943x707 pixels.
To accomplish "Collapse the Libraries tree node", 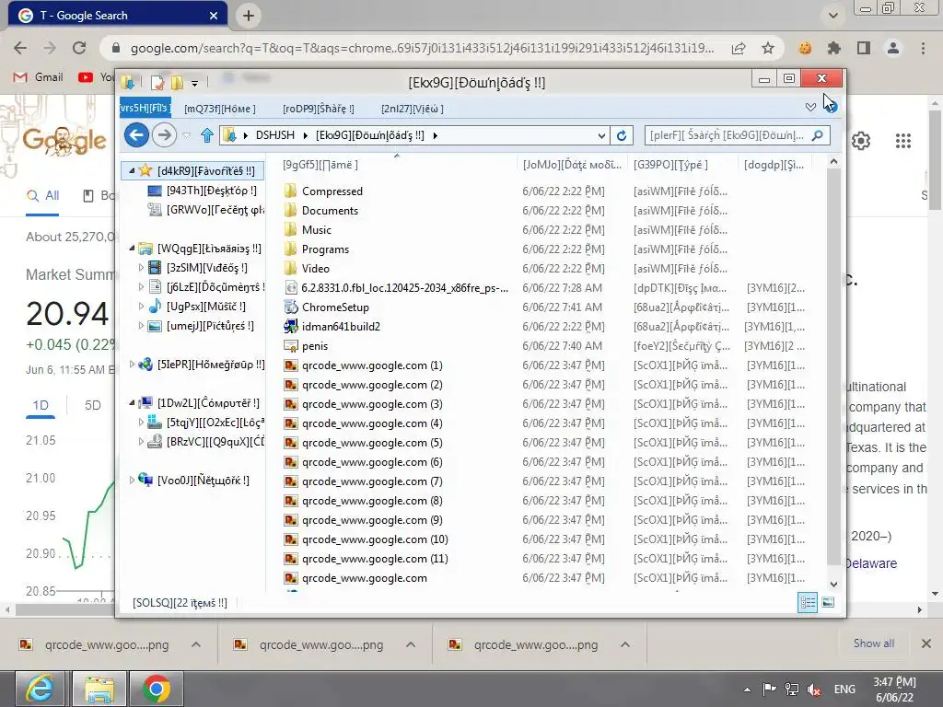I will pos(132,248).
